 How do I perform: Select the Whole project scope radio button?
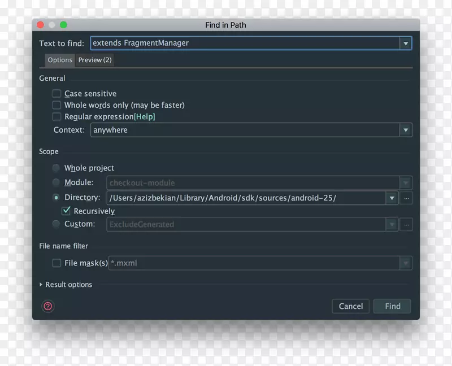click(56, 168)
